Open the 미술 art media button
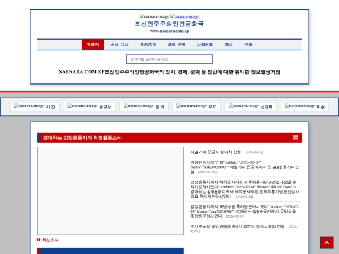 (x=304, y=107)
